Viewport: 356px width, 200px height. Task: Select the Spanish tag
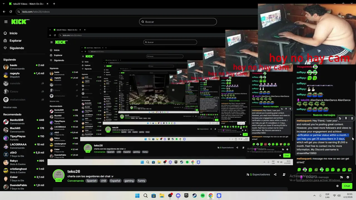tap(92, 181)
